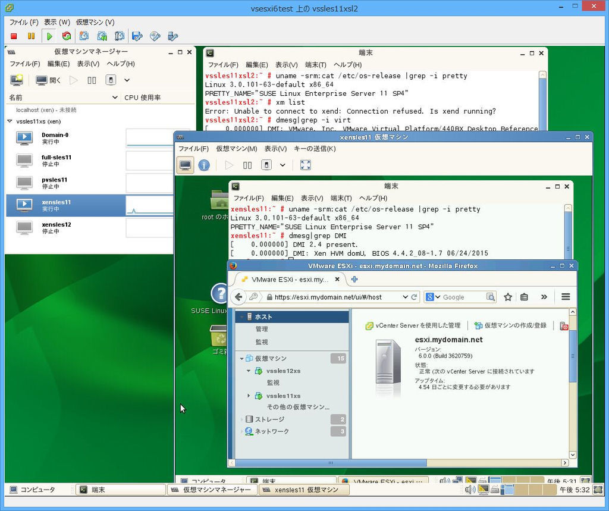The image size is (609, 511).
Task: Click the 開く button in Virtual Machine Manager
Action: click(x=49, y=80)
